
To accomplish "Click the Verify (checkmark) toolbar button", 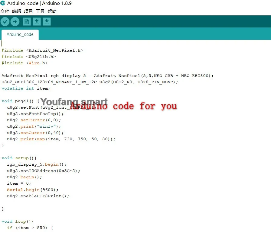I will (x=5, y=22).
